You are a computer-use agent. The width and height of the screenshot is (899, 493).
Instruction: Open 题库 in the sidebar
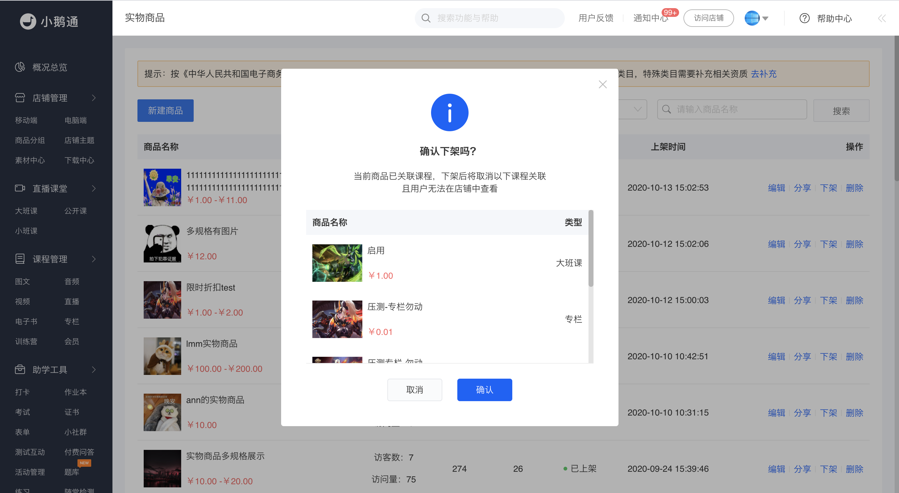(72, 472)
